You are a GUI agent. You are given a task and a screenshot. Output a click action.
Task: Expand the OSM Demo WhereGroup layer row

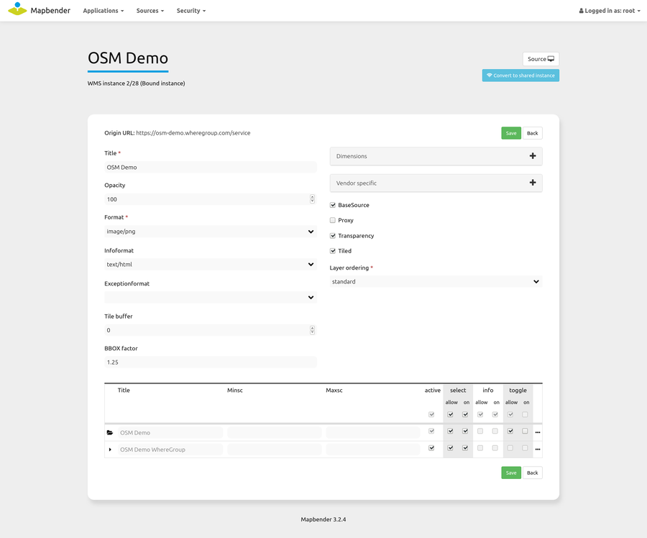(110, 450)
